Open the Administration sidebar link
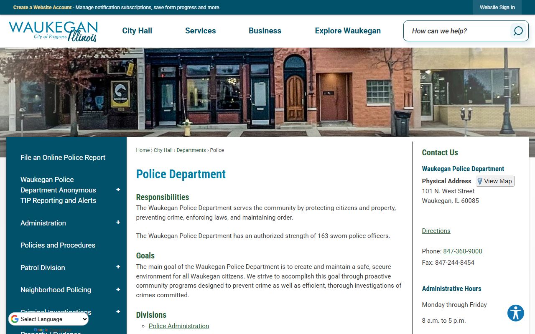Viewport: 535px width, 334px height. tap(43, 223)
